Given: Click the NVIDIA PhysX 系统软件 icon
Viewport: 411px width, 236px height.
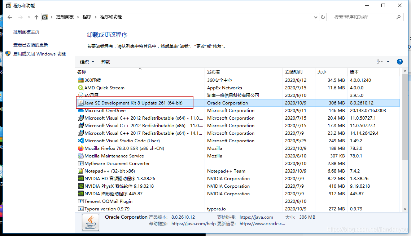Looking at the screenshot, I should (x=81, y=186).
